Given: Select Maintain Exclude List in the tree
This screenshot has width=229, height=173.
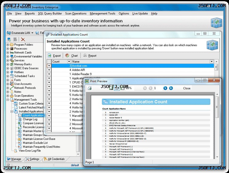Looking at the screenshot, I should [x=35, y=143].
